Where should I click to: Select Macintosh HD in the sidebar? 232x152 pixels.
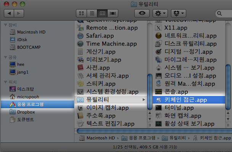tap(28, 32)
